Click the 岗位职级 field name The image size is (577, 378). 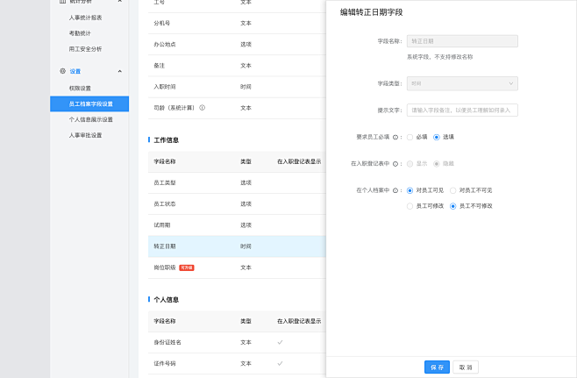(165, 267)
